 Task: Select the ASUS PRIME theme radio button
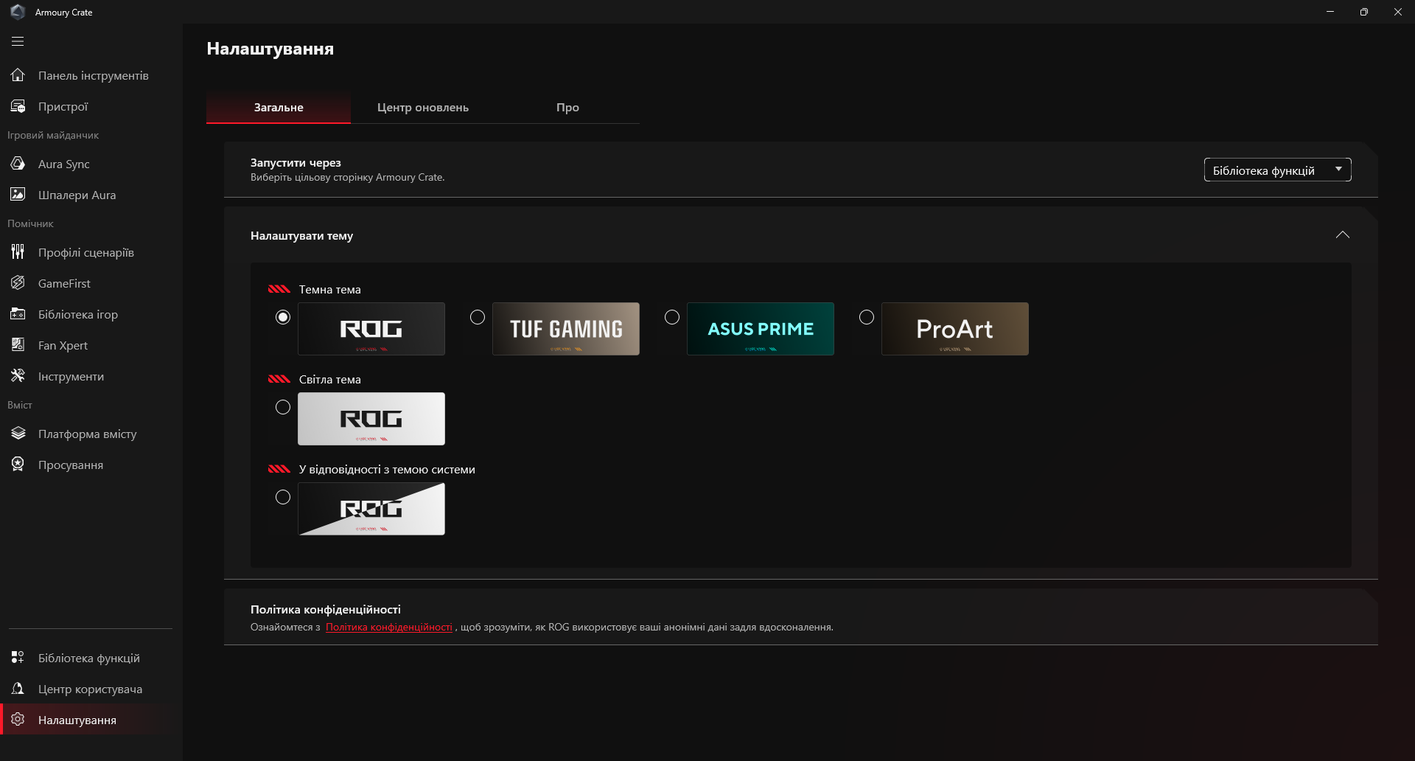point(672,317)
